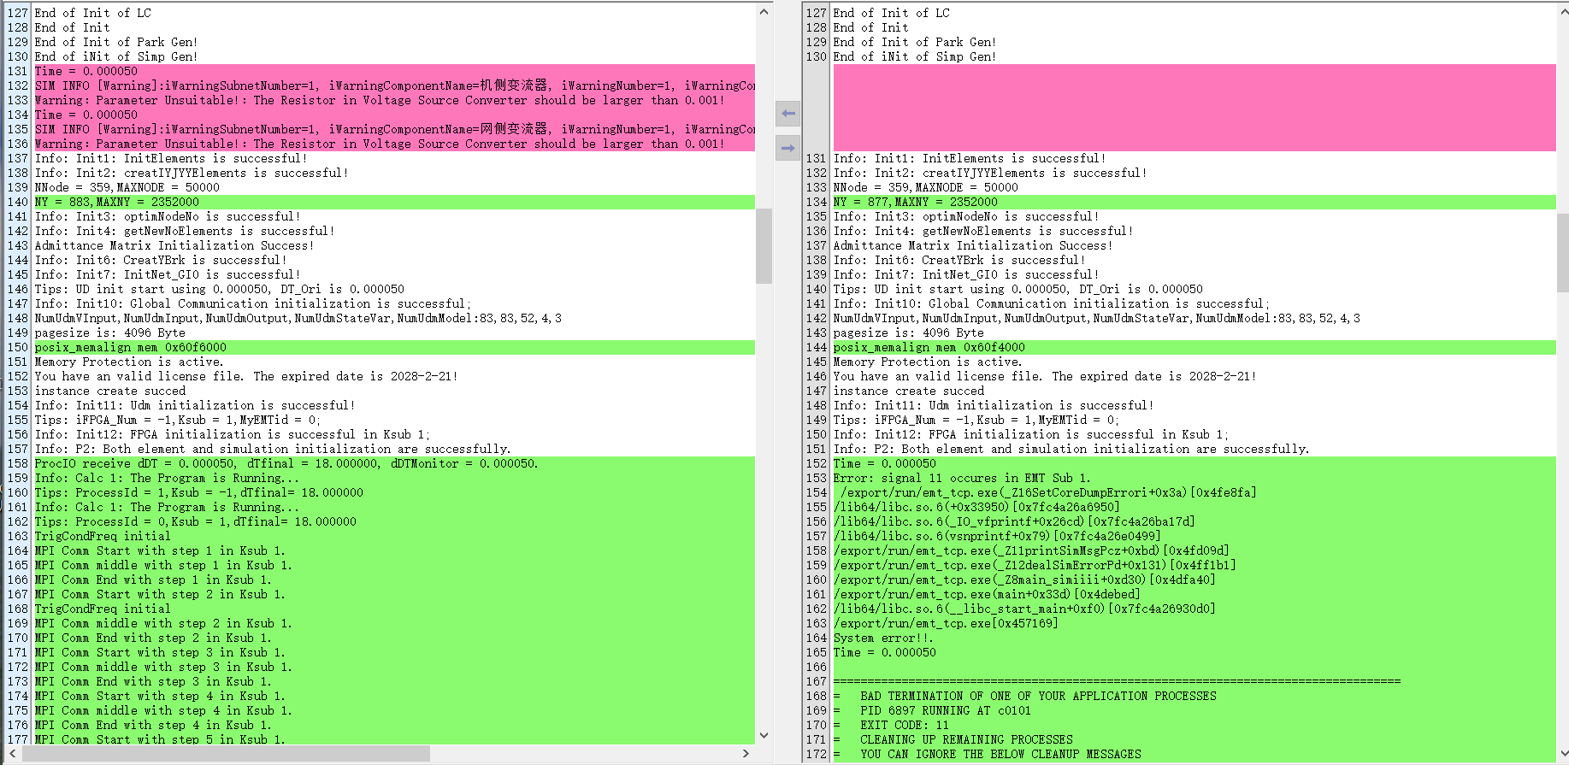Click left pane's vertical scrollbar thumb
Image resolution: width=1569 pixels, height=765 pixels.
pos(764,245)
